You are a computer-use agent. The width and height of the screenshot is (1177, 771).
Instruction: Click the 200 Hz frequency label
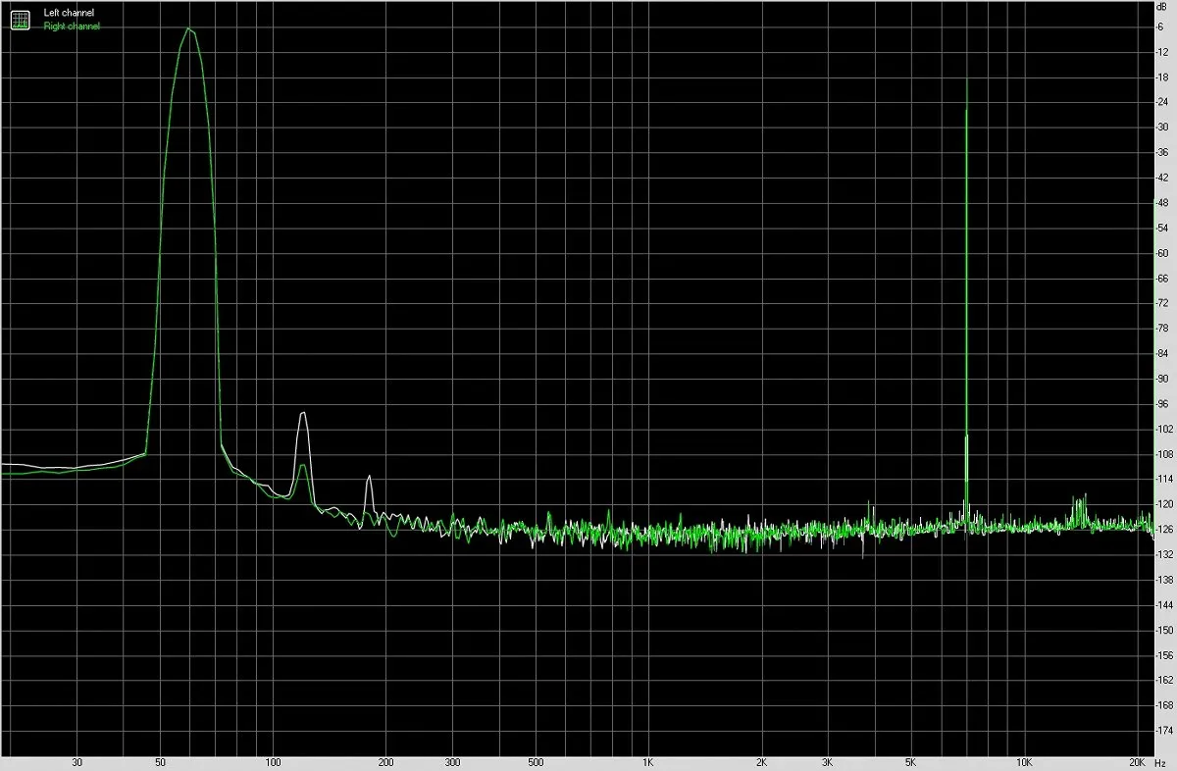tap(386, 762)
